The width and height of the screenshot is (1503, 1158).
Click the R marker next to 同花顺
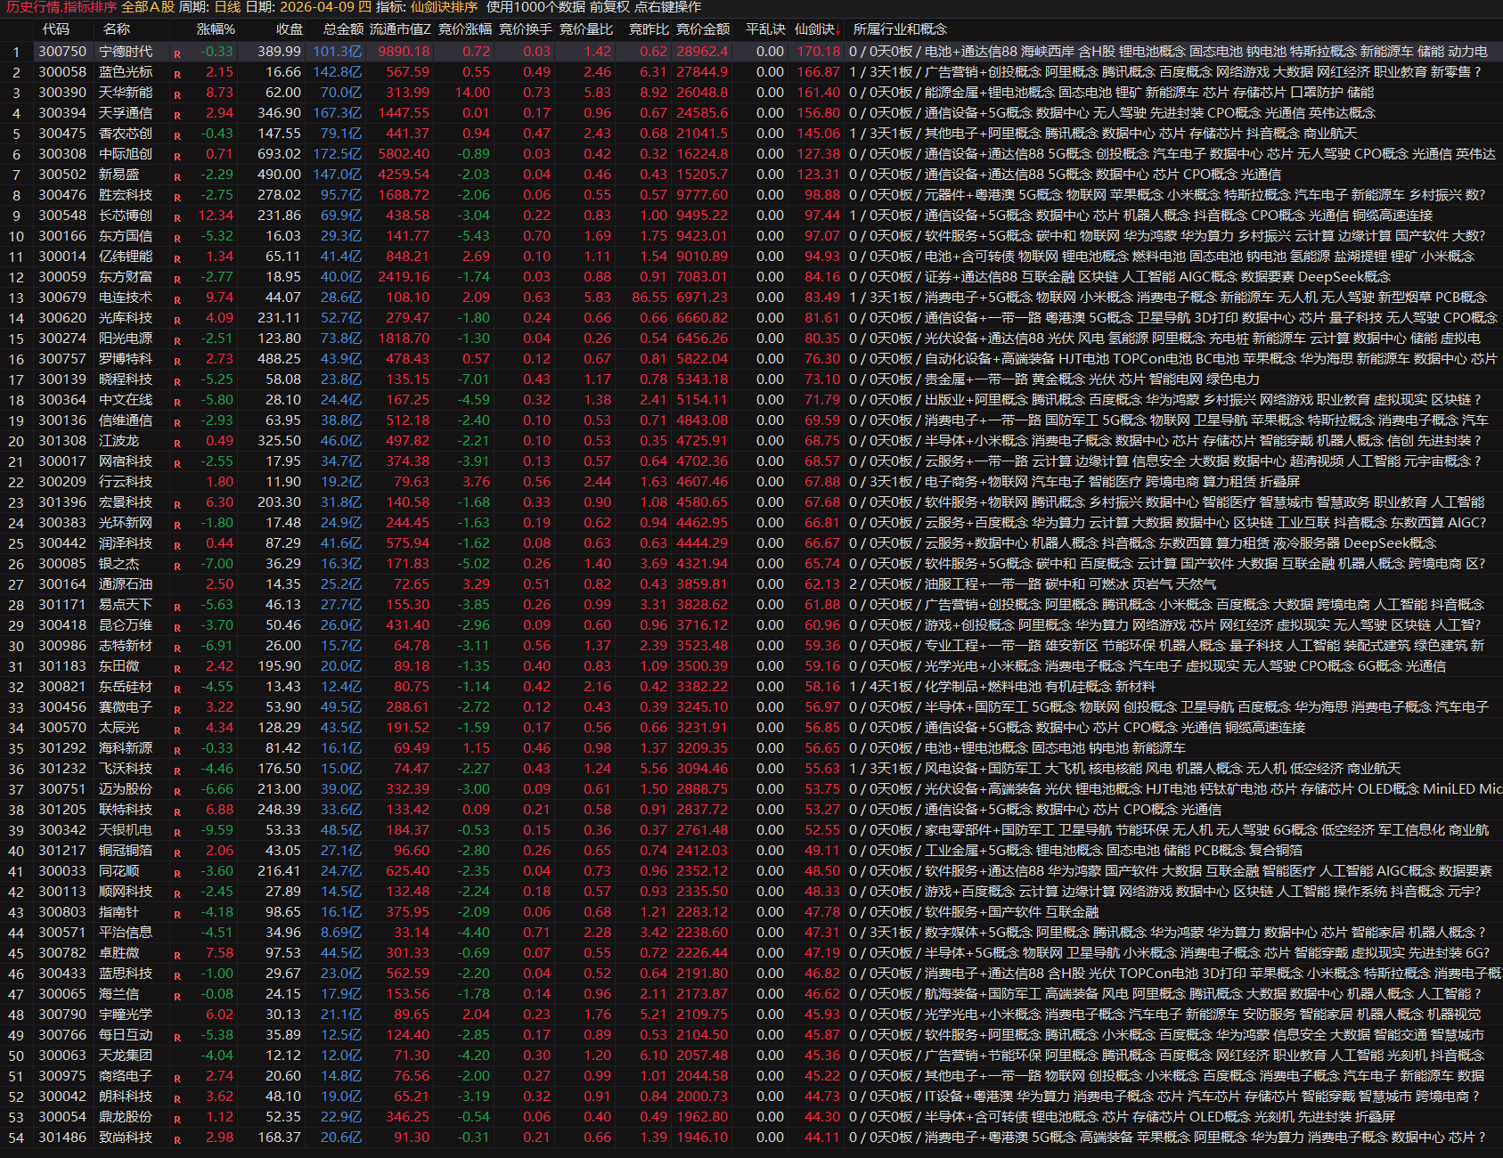pos(177,873)
